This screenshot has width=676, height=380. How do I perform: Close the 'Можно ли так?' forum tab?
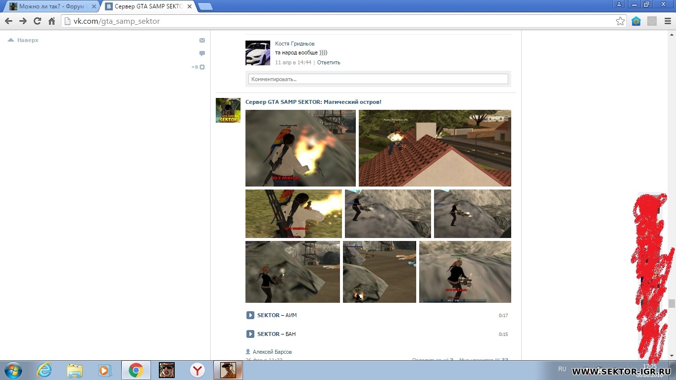click(x=93, y=6)
